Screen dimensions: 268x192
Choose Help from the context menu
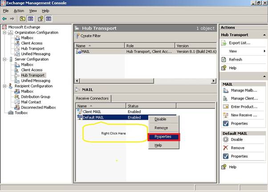(x=158, y=145)
